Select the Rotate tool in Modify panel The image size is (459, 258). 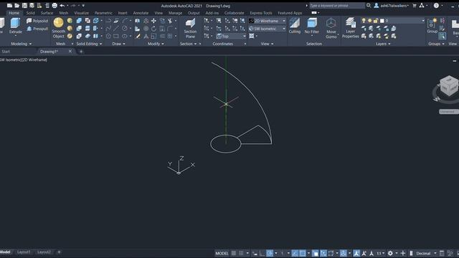[x=153, y=29]
